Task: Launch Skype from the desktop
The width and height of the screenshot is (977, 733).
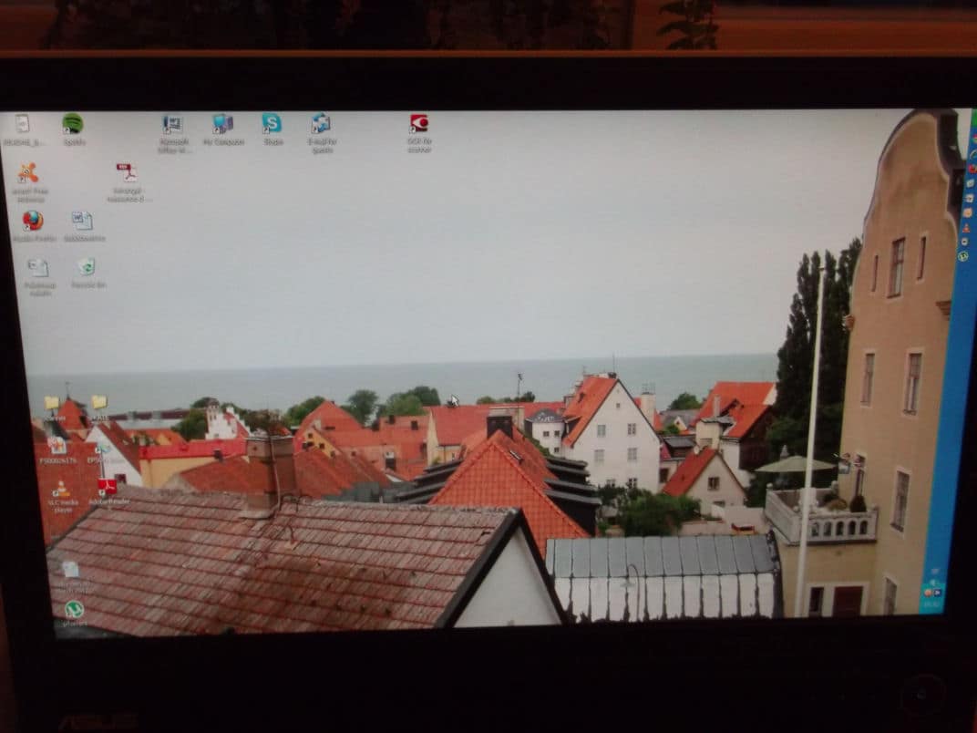Action: [272, 124]
